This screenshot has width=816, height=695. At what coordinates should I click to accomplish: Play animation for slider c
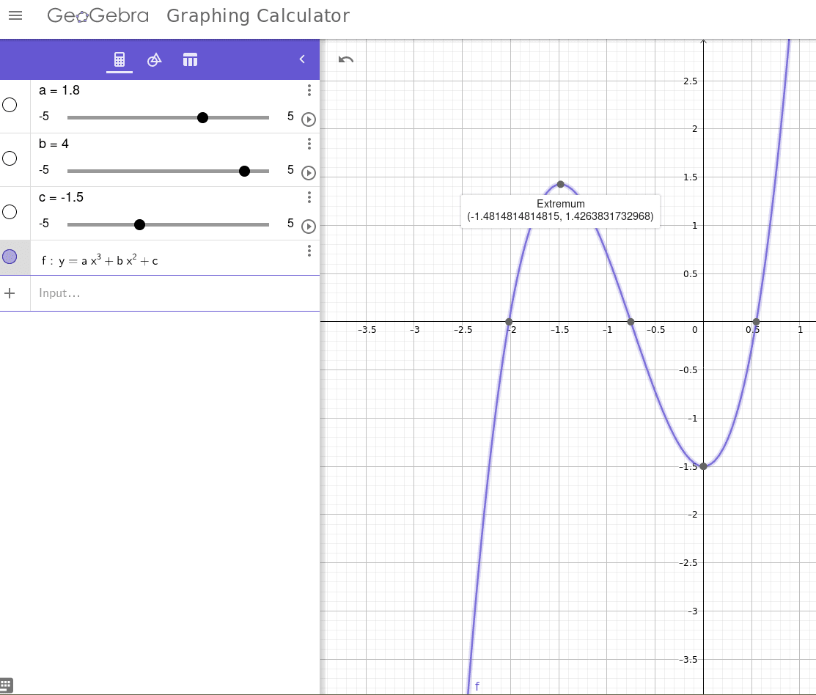coord(309,227)
